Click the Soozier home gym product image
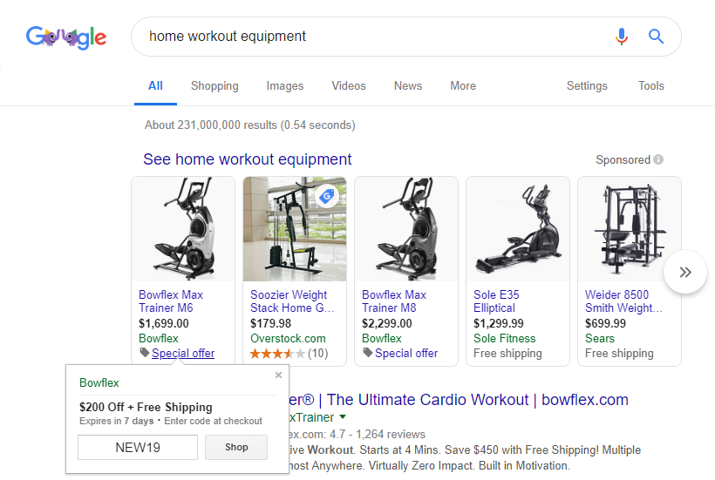The image size is (715, 480). coord(295,229)
